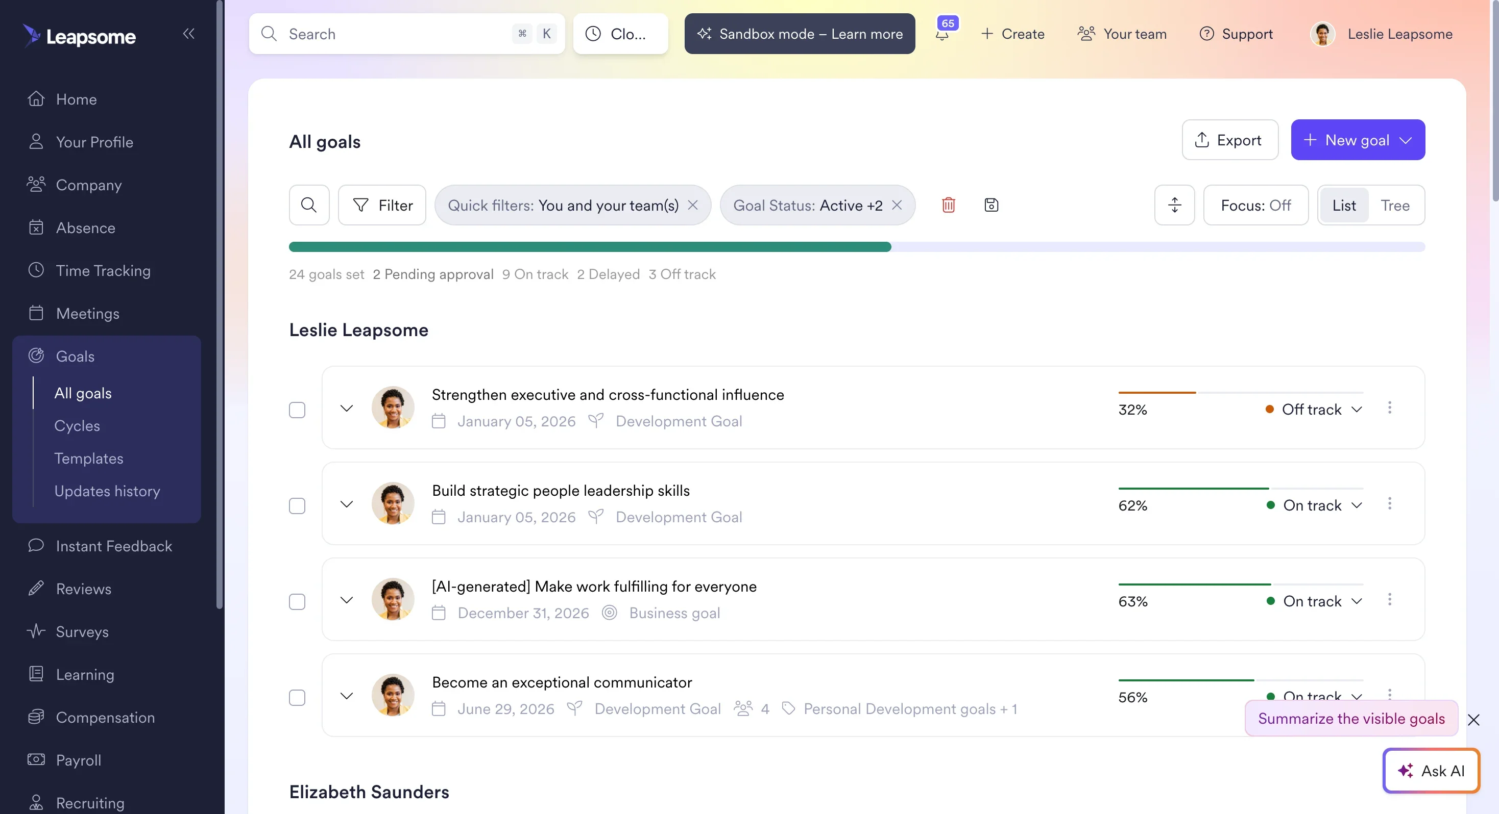
Task: Open goals search magnifier icon
Action: pyautogui.click(x=309, y=205)
